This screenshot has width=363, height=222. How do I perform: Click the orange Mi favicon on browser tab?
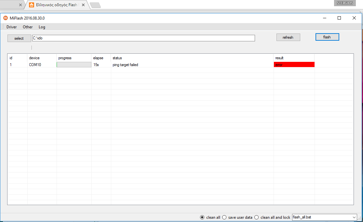[32, 5]
